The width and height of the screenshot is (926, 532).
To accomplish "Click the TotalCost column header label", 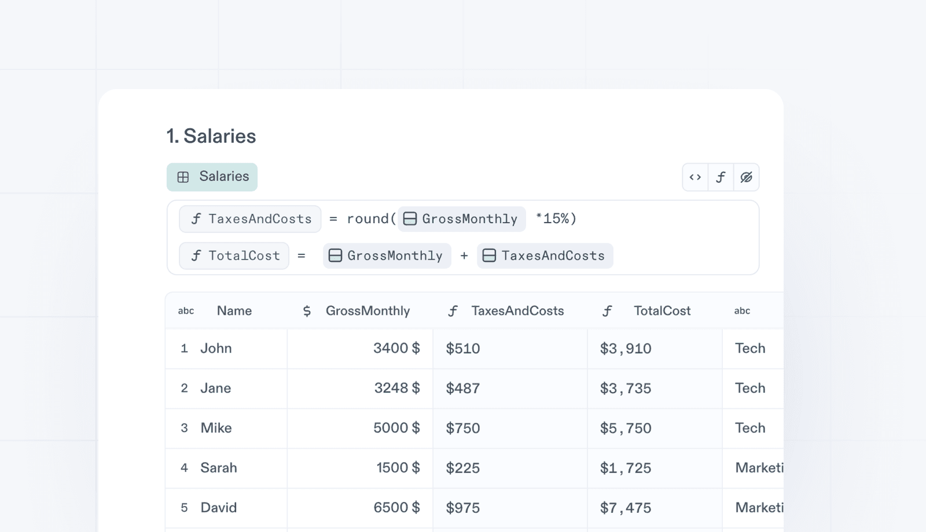I will (x=662, y=311).
